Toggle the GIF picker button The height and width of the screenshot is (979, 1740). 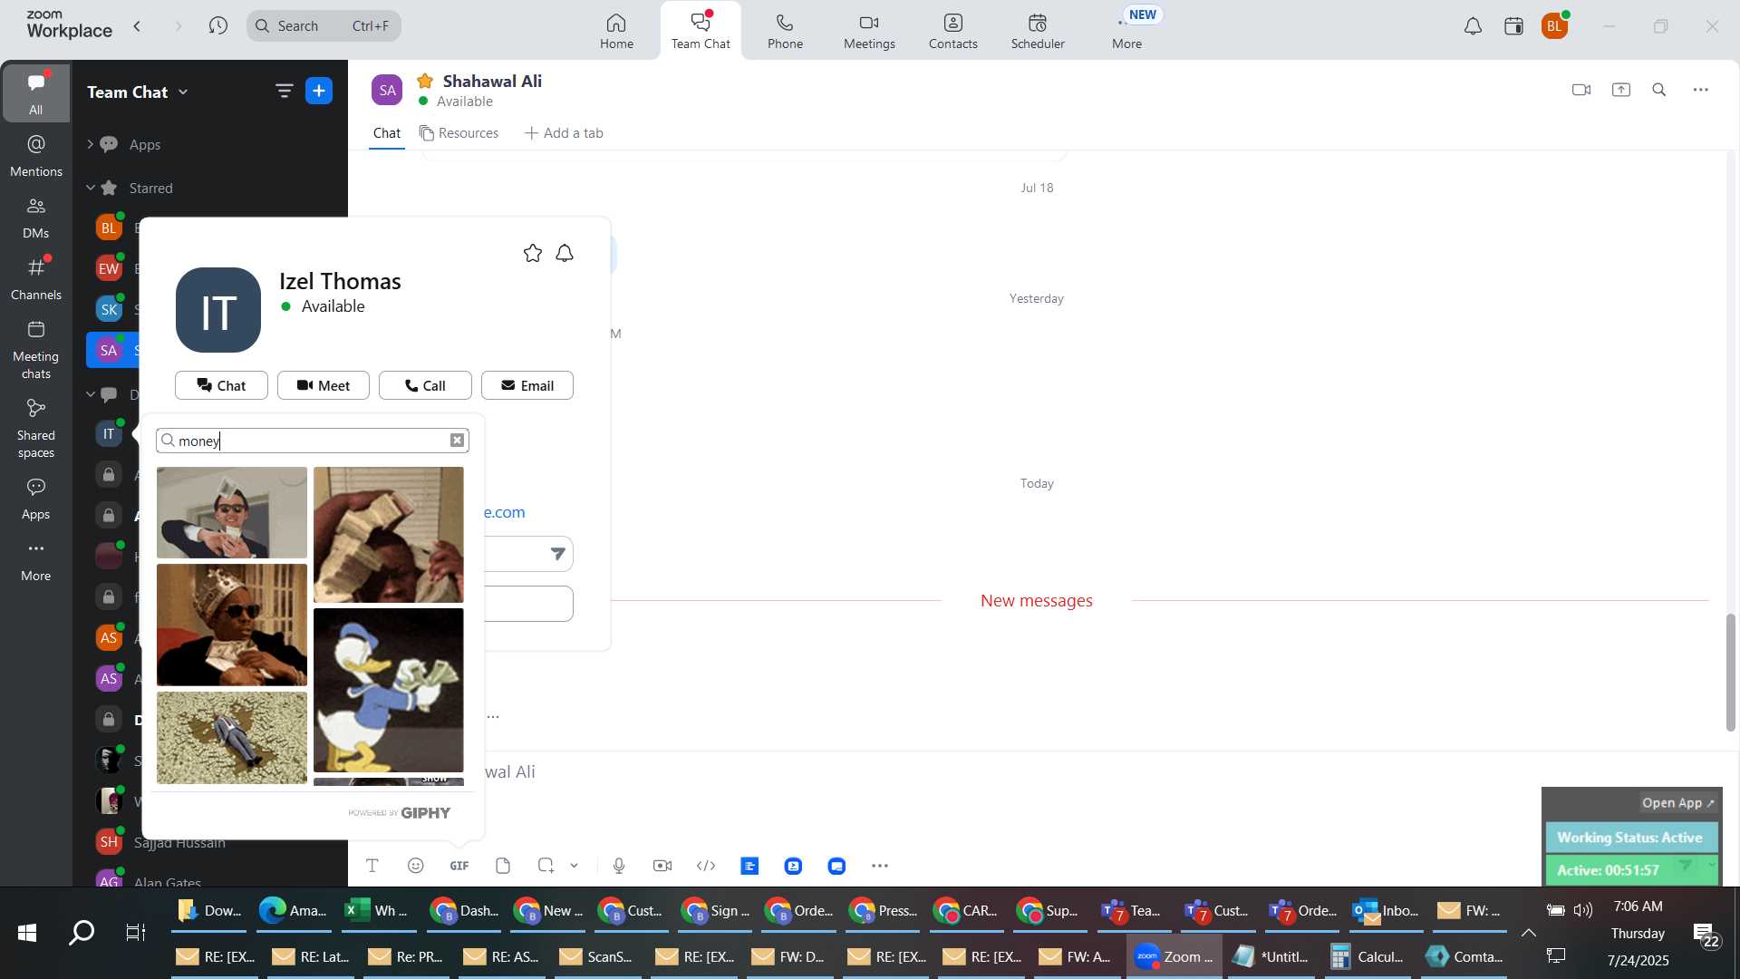459,866
